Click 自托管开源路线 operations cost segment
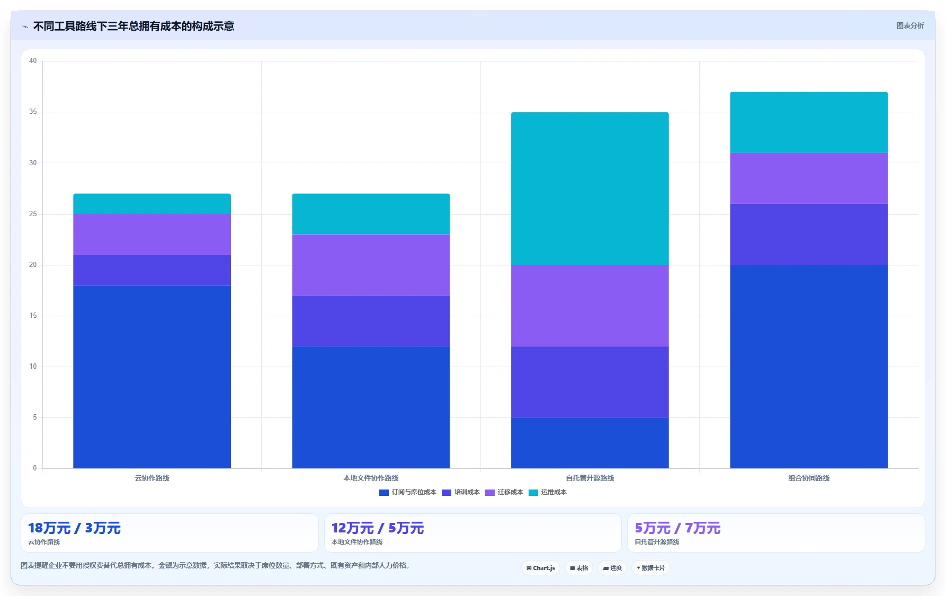The image size is (946, 596). tap(590, 189)
